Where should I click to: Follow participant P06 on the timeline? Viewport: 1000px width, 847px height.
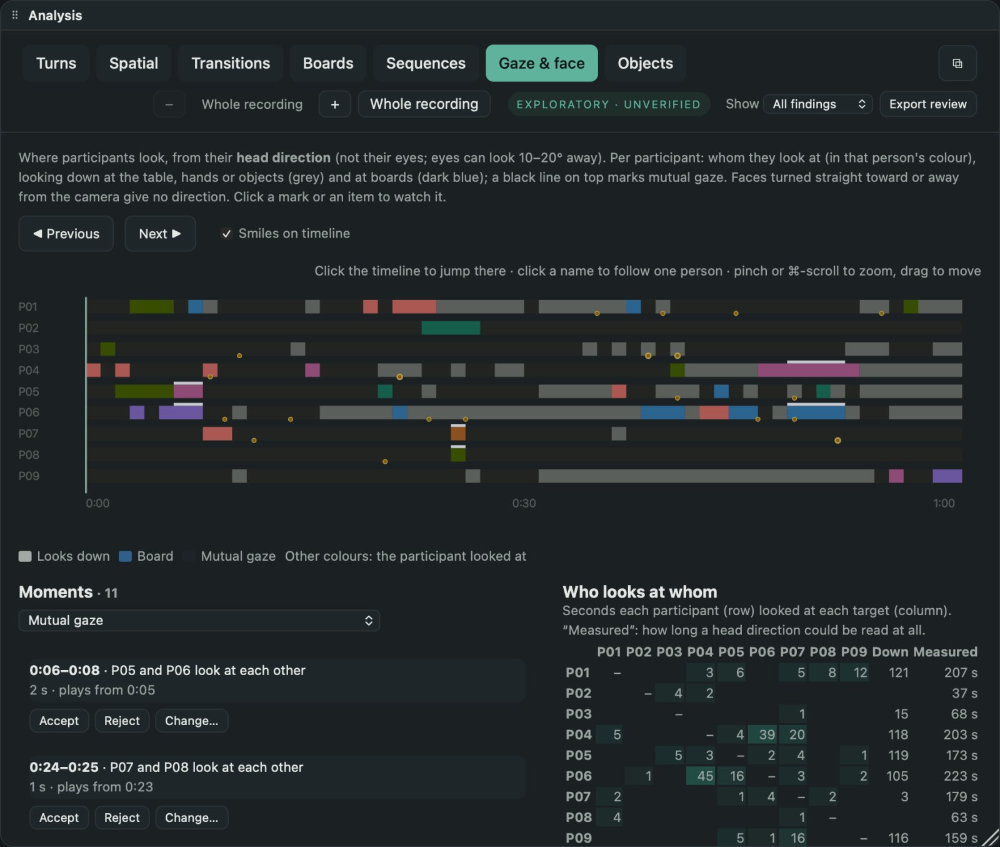coord(29,413)
